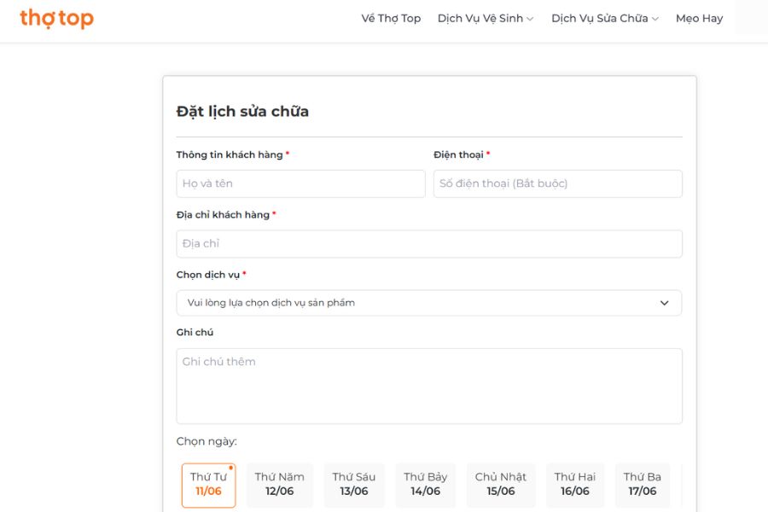Click the thợ top logo
The image size is (768, 512).
[57, 19]
